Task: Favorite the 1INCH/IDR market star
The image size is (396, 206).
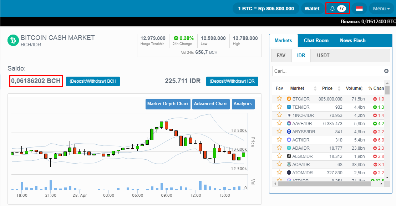Action: coord(279,115)
